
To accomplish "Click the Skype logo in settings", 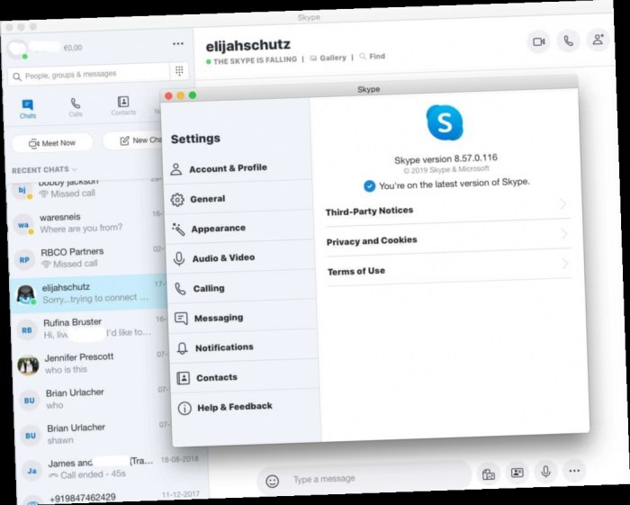I will (x=444, y=122).
